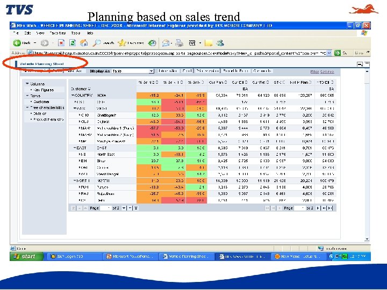This screenshot has height=290, width=387.
Task: Click the grey Forward arrow button
Action: pyautogui.click(x=45, y=43)
